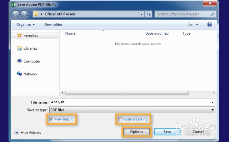The image size is (229, 142).
Task: Select Computer in navigation pane
Action: (x=32, y=61)
